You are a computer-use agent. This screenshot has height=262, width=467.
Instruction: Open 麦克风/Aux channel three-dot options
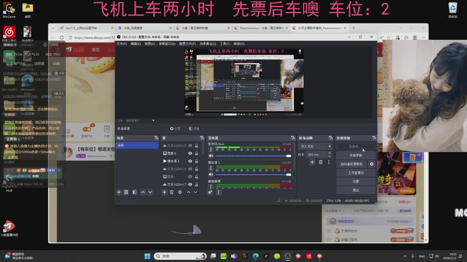coord(211,150)
